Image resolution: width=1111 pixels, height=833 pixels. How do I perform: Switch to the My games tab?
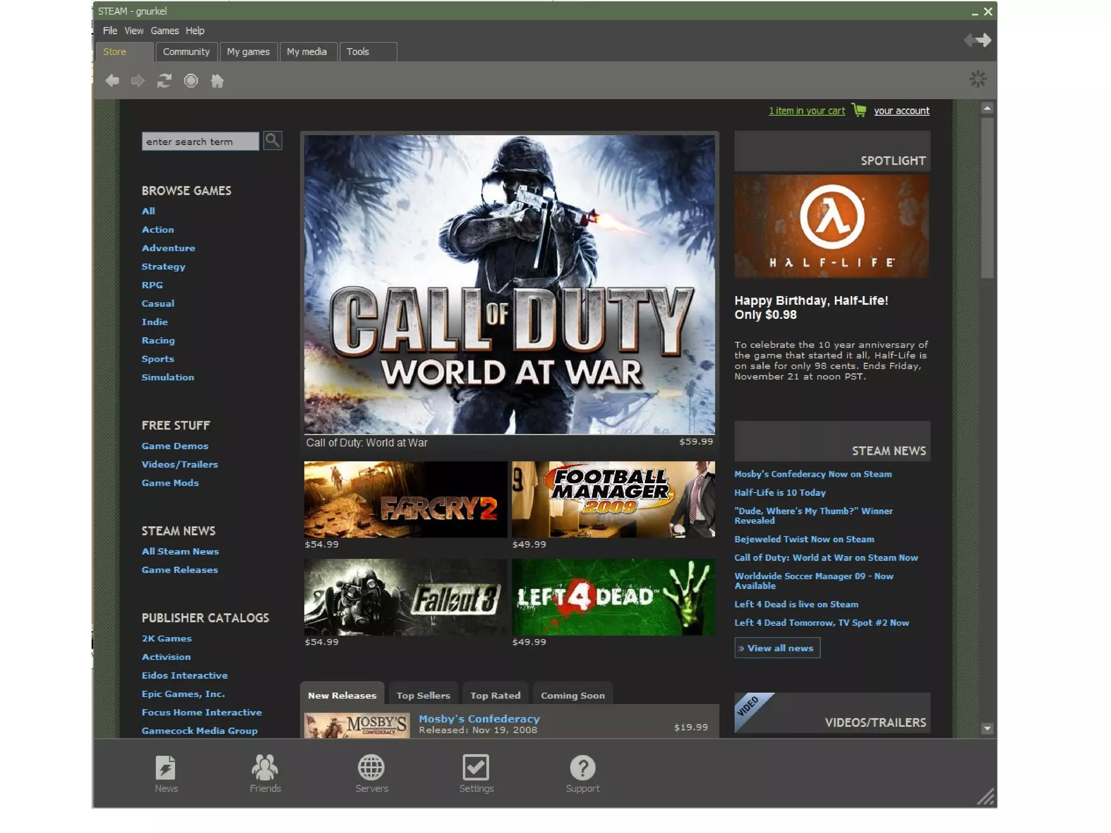point(248,52)
